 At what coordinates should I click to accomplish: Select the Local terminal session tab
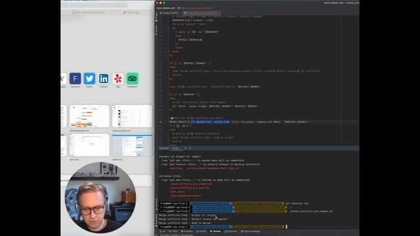[175, 148]
